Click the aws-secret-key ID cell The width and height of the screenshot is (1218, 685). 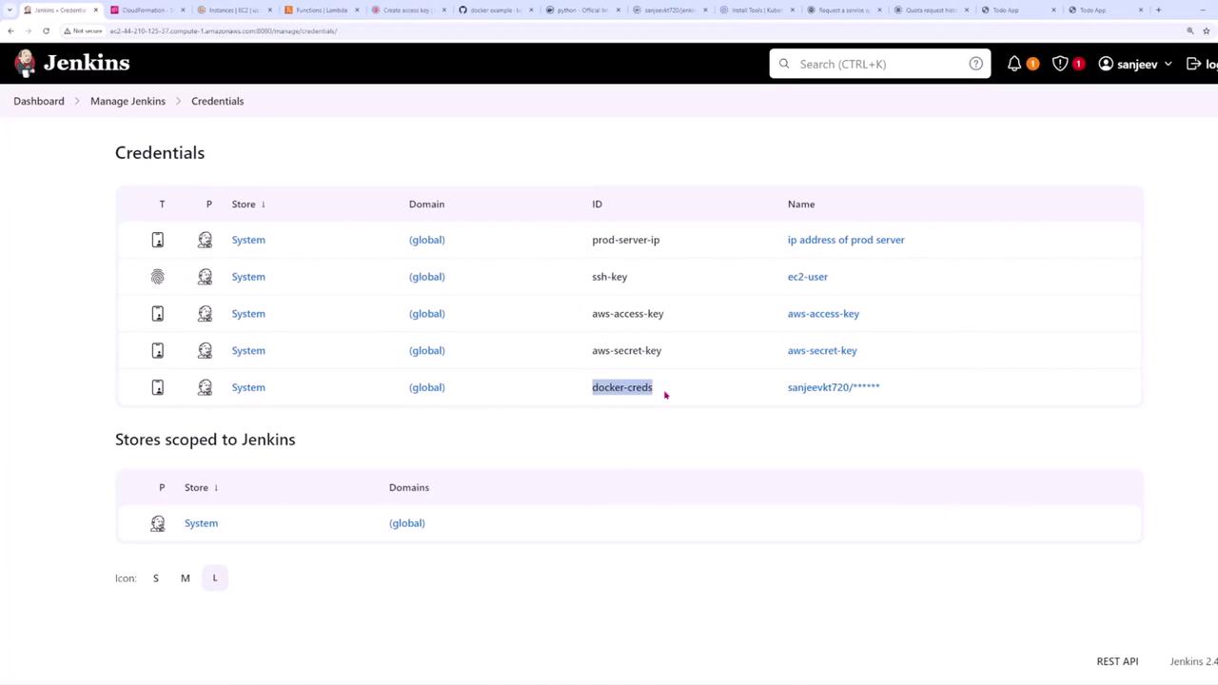click(627, 351)
